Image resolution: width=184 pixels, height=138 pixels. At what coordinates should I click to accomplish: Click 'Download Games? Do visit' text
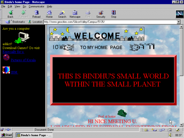(x=21, y=48)
